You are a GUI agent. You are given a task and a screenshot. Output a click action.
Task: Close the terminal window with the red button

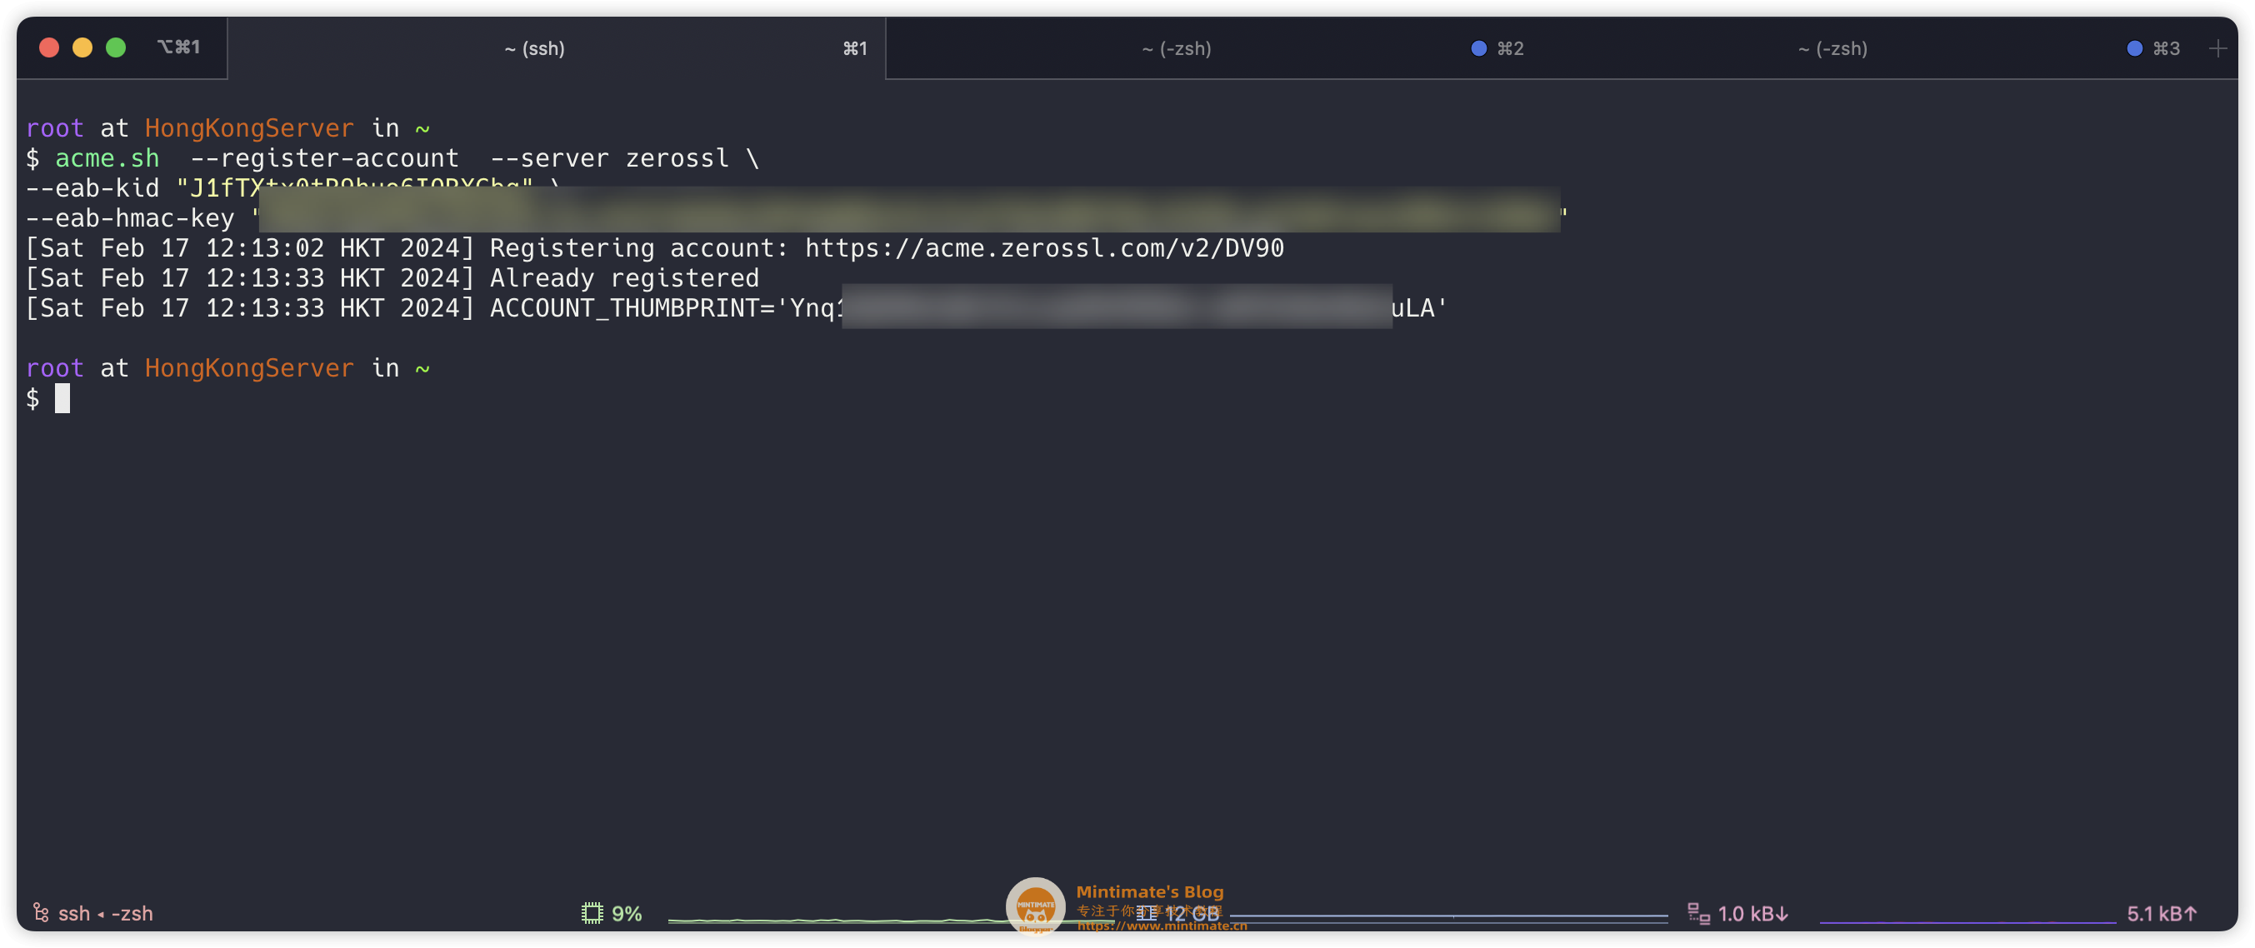49,47
